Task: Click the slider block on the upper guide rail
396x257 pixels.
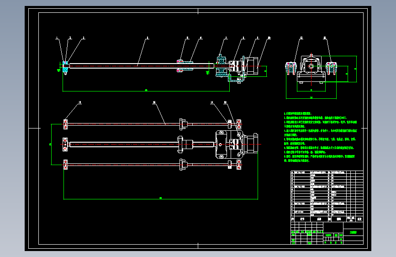Action: click(x=183, y=124)
